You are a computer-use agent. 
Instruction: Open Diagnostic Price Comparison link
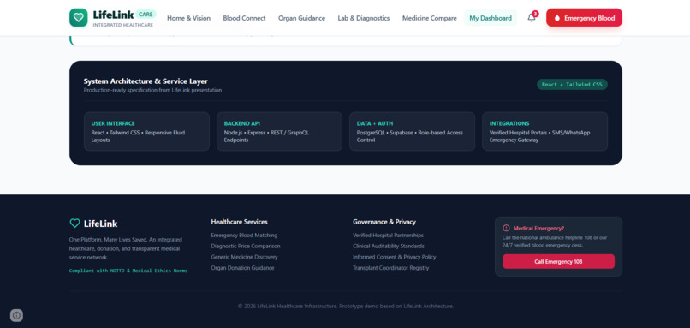tap(246, 246)
